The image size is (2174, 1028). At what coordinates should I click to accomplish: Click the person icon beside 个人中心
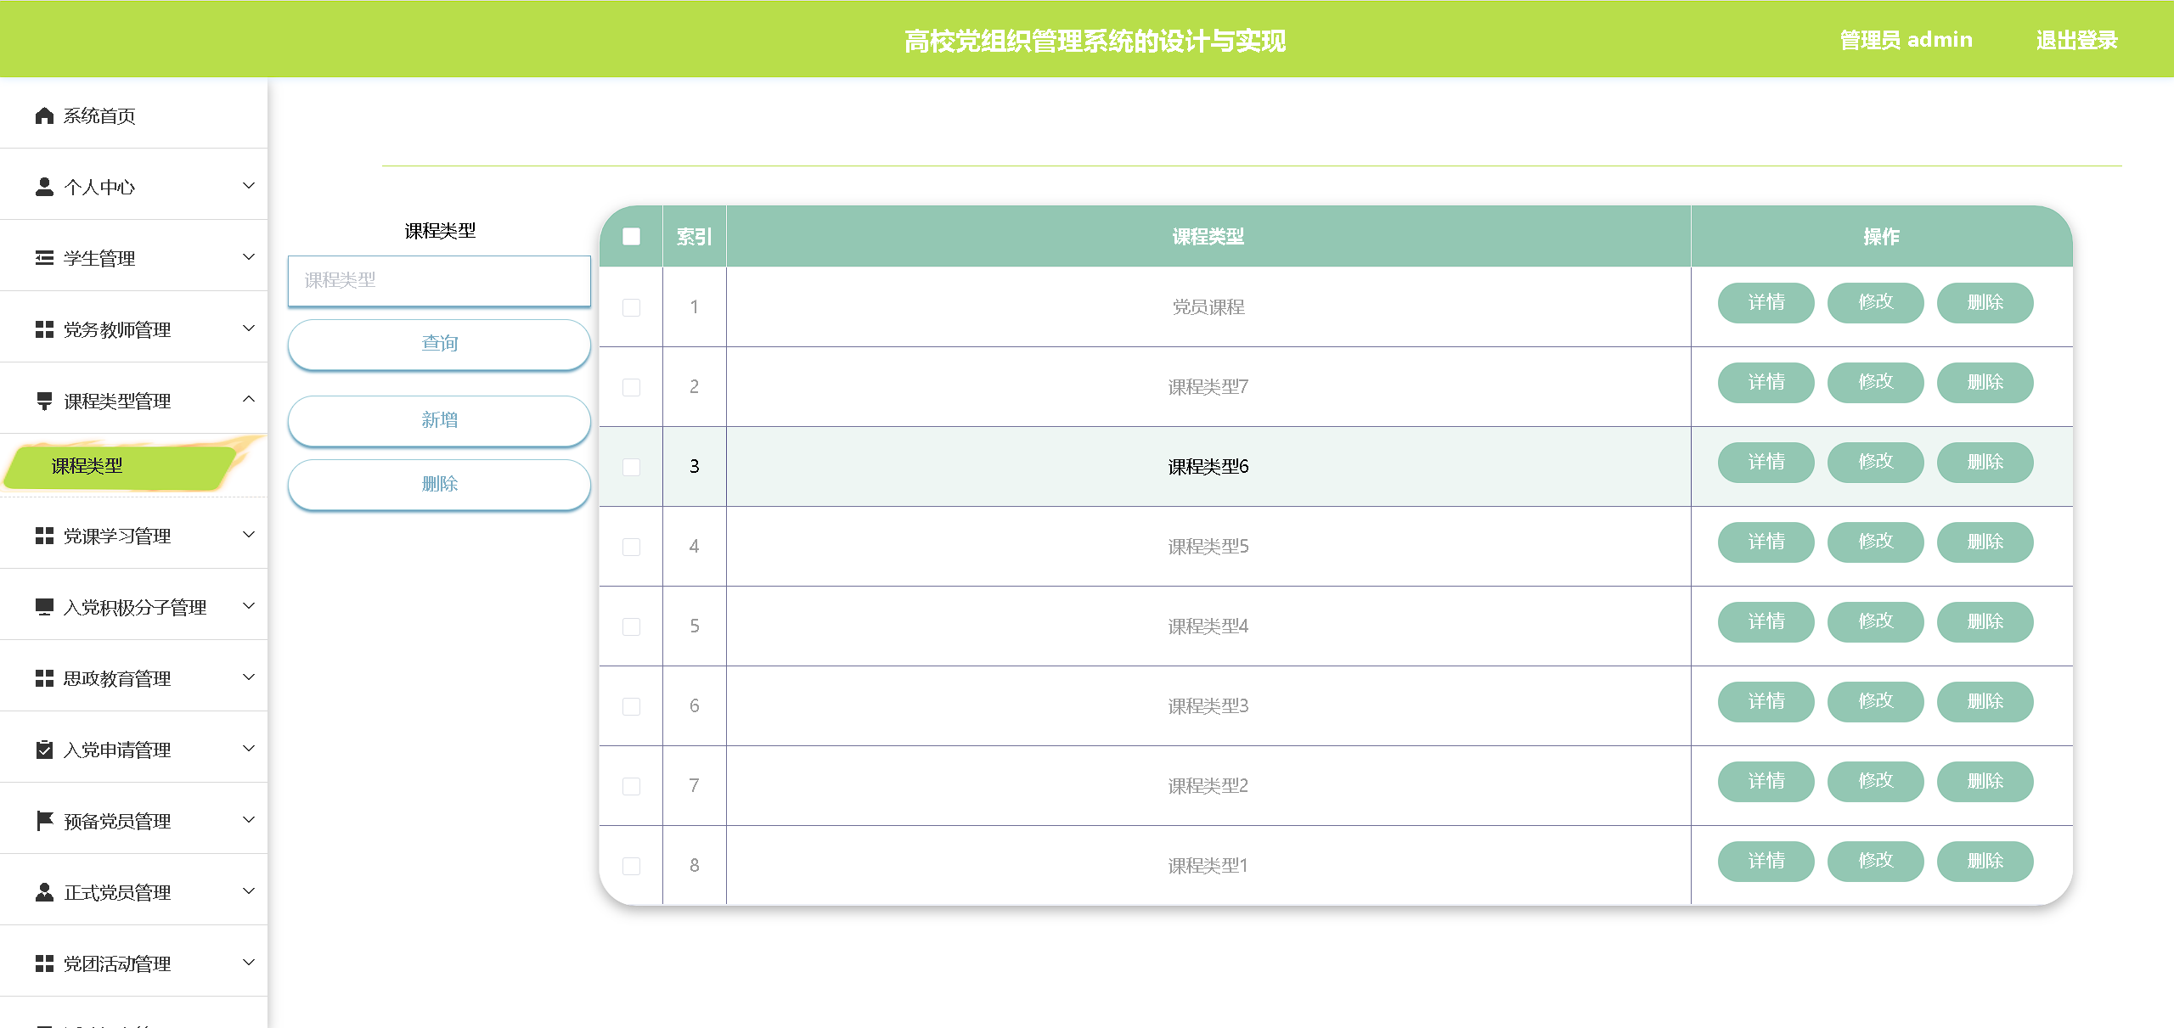pos(44,187)
